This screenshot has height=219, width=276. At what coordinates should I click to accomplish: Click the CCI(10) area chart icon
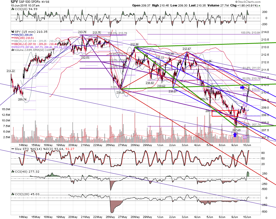(13, 9)
